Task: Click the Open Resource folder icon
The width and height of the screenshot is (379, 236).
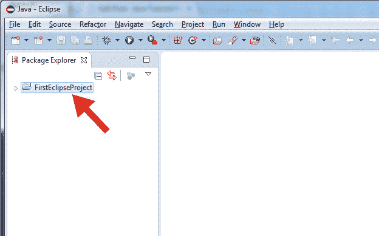Action: point(255,40)
